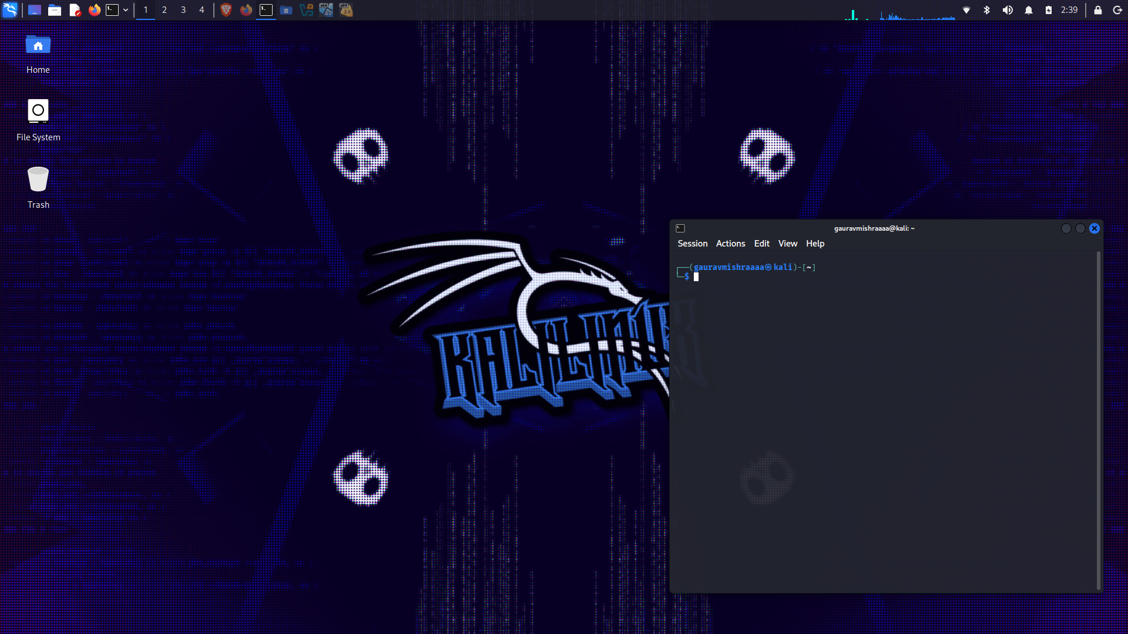The image size is (1128, 634).
Task: Open the file manager launcher icon
Action: pyautogui.click(x=55, y=10)
